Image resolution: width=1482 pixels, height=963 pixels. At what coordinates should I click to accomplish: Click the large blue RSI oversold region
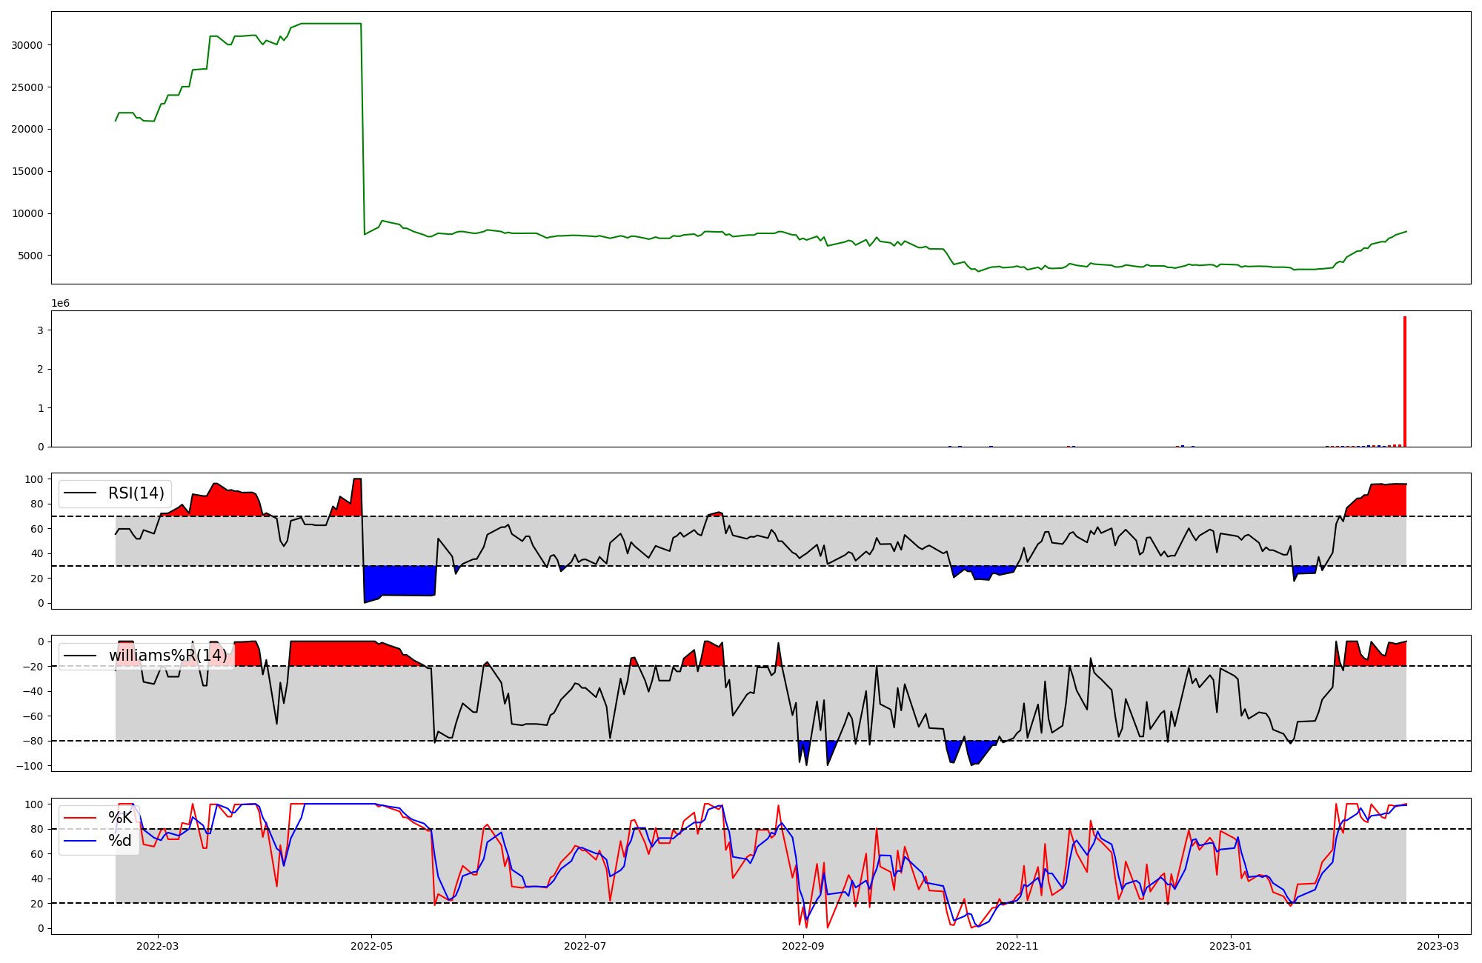pyautogui.click(x=399, y=582)
